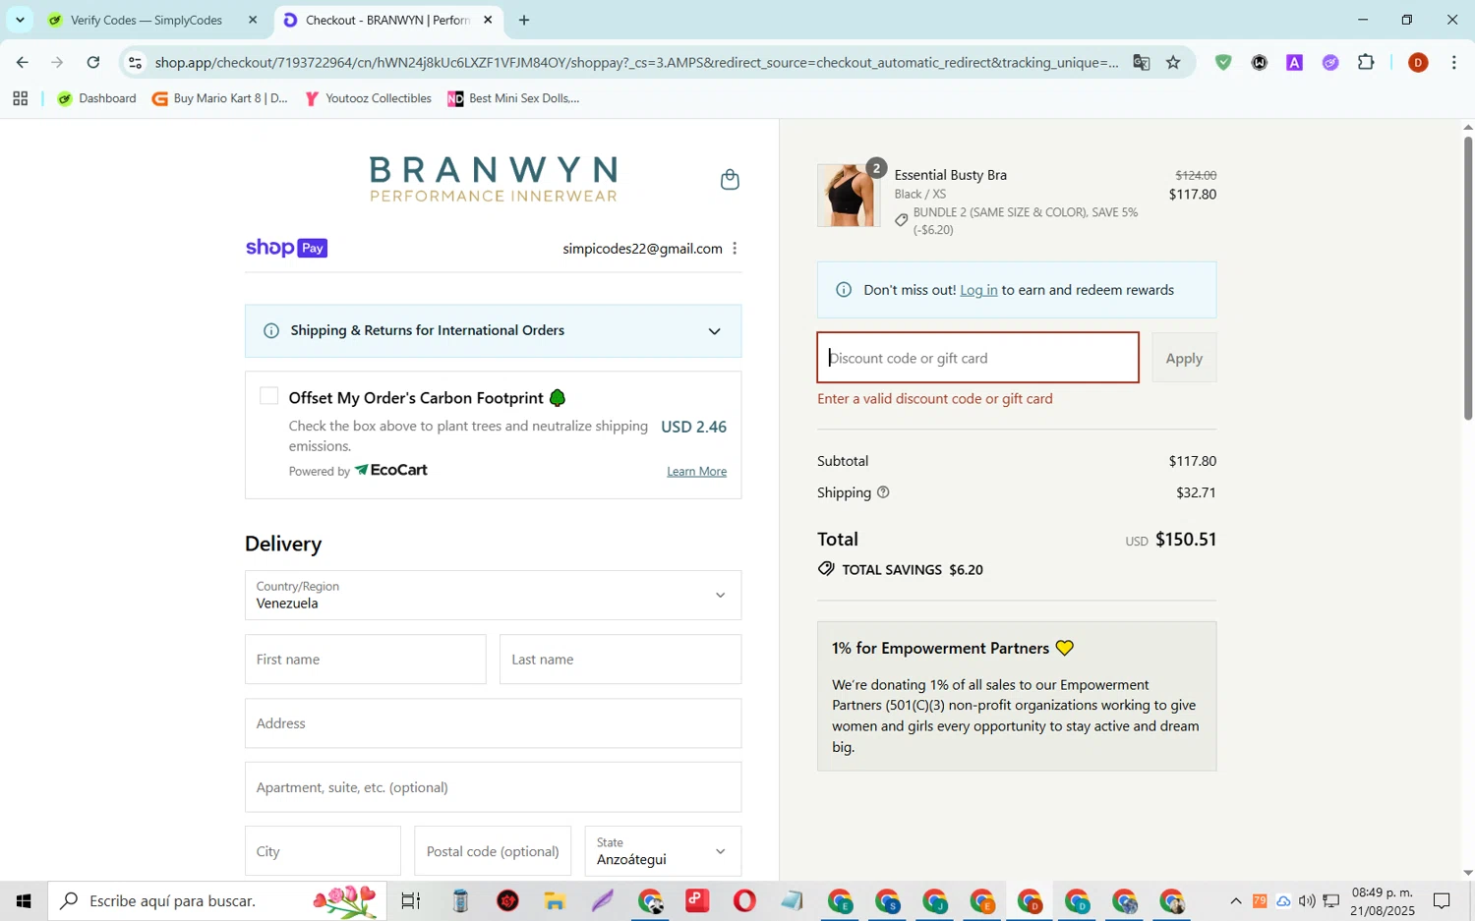
Task: Focus the discount code or gift card field
Action: click(x=977, y=358)
